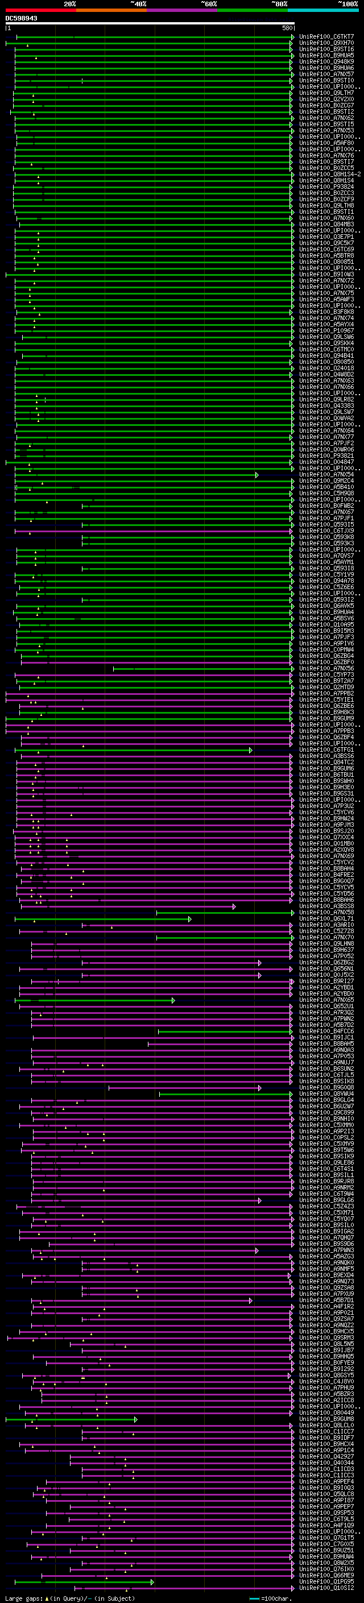Select hit UniRef100_A7NX56
Screen dimensions: 364x1603
326,669
